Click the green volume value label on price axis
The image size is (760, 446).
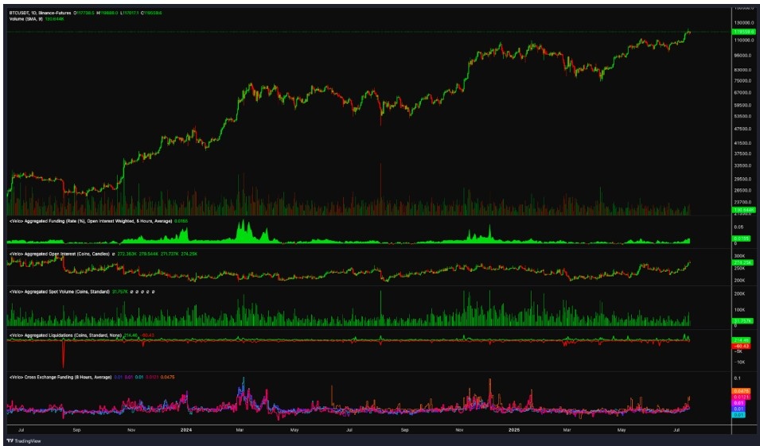click(x=743, y=210)
